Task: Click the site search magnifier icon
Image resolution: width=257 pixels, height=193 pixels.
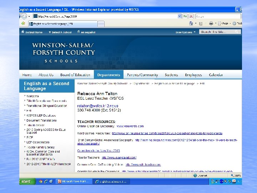Action: coord(237,32)
